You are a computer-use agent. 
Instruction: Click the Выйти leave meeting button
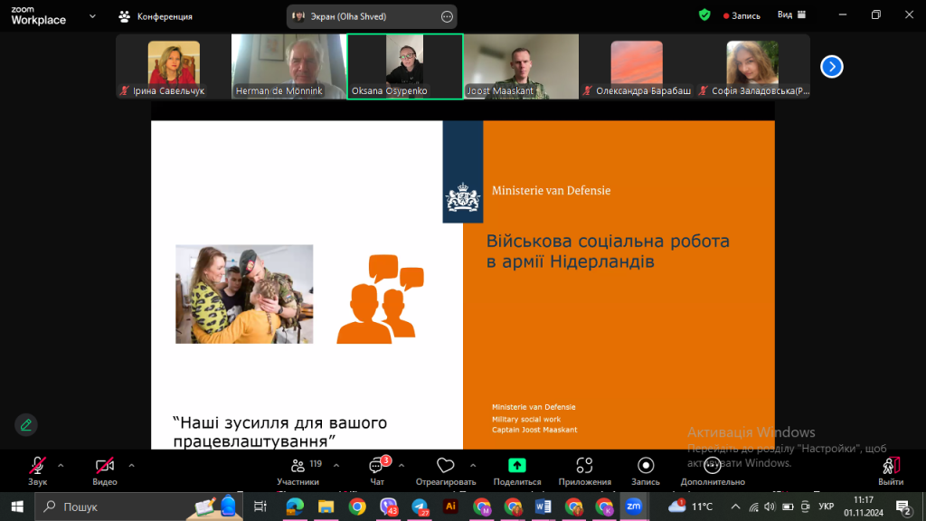pos(891,469)
